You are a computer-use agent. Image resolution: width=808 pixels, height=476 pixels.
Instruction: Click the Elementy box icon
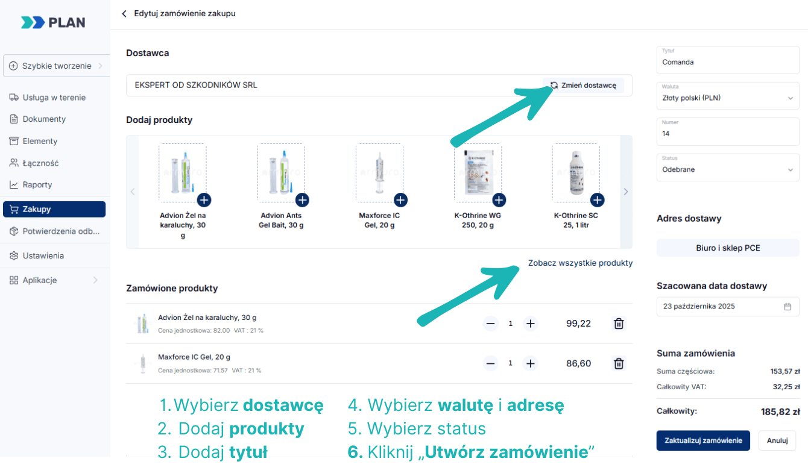(14, 141)
